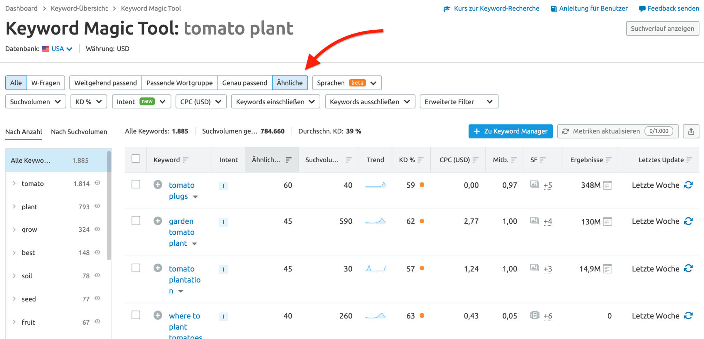This screenshot has width=704, height=339.
Task: Click KD difficulty orange dot for 62
Action: tap(422, 221)
